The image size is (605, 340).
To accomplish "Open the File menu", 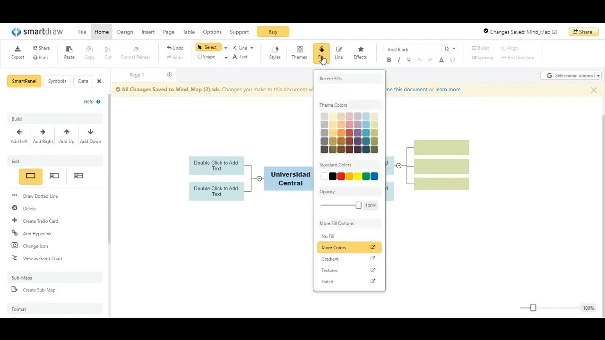I will pos(82,32).
